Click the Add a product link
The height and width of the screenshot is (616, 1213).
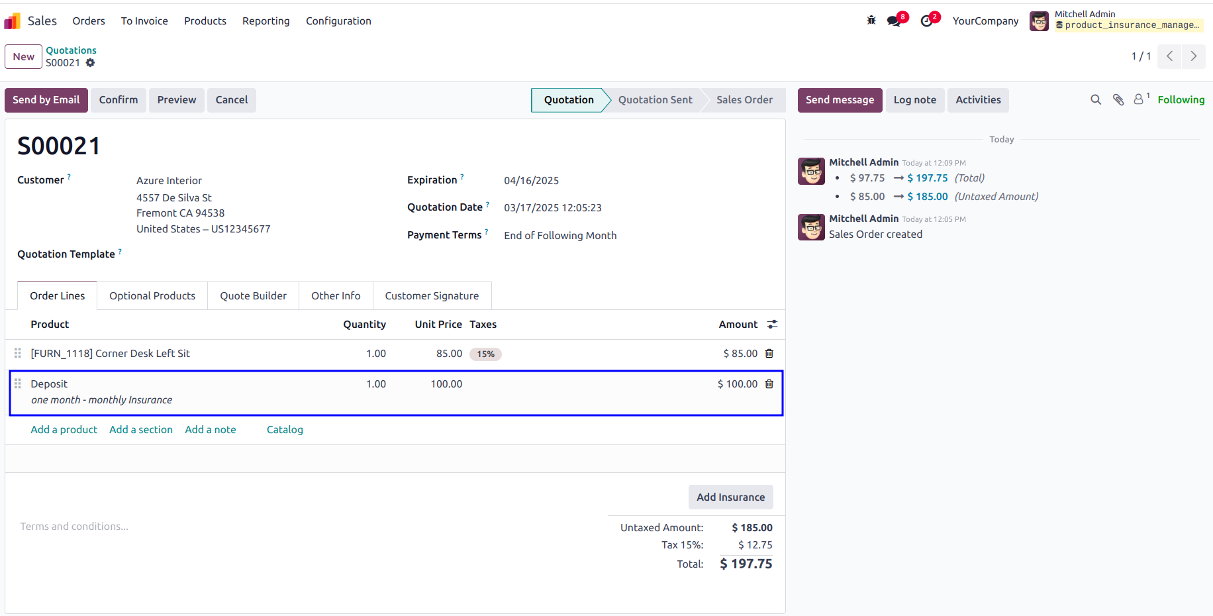pyautogui.click(x=64, y=430)
